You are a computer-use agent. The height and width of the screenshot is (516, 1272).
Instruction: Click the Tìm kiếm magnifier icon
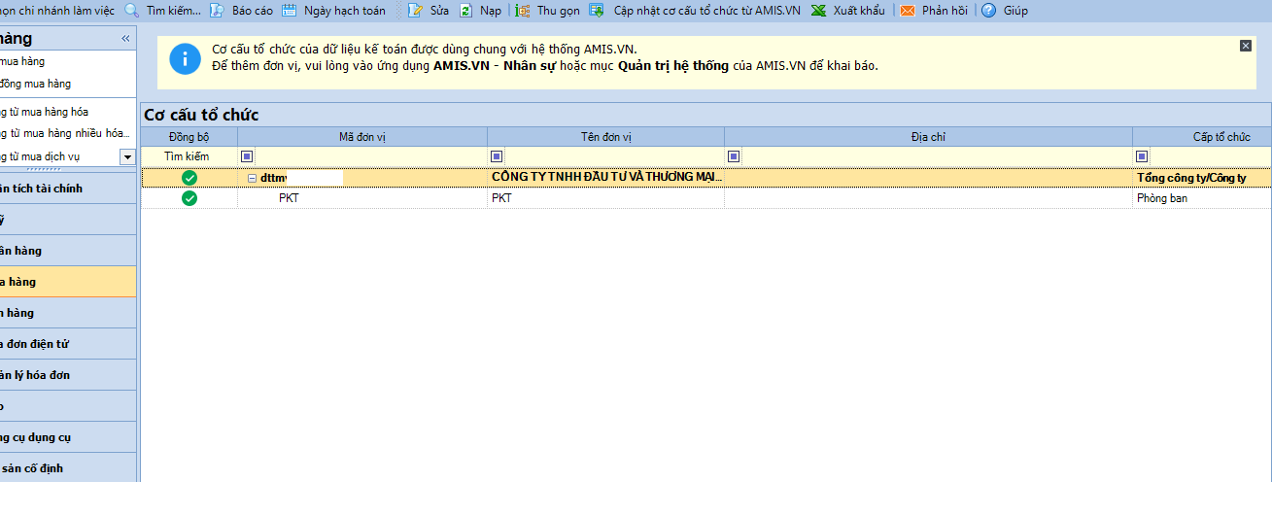132,11
